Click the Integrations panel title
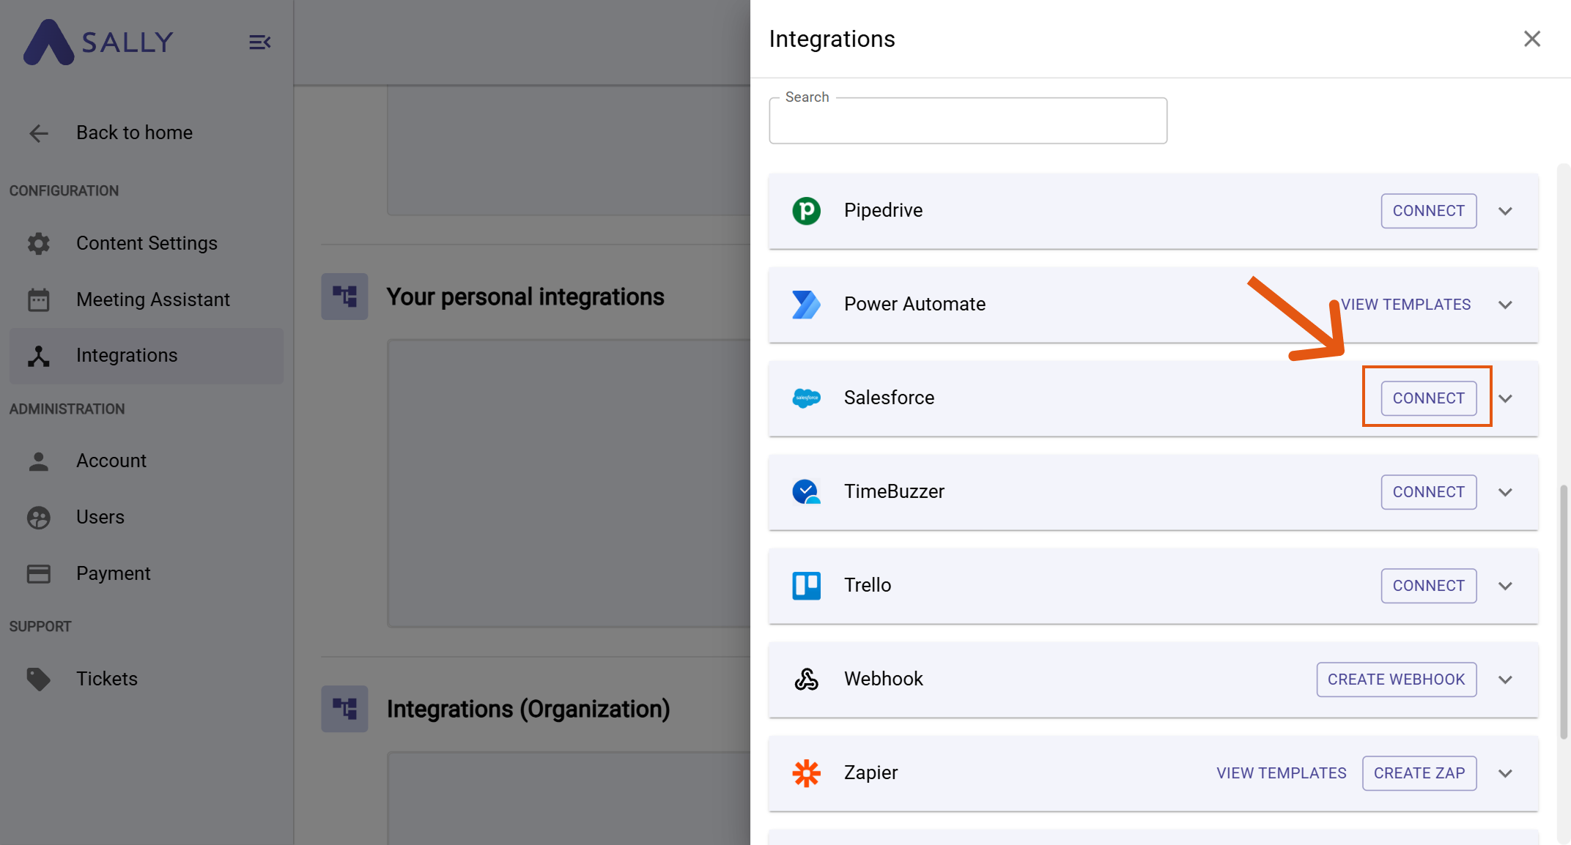1571x845 pixels. (832, 39)
